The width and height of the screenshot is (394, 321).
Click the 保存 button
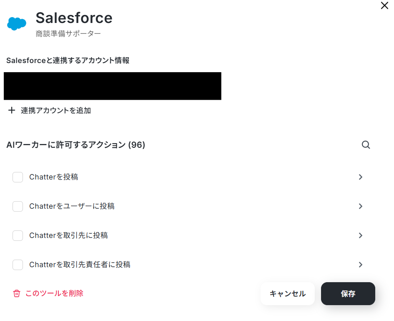point(348,293)
